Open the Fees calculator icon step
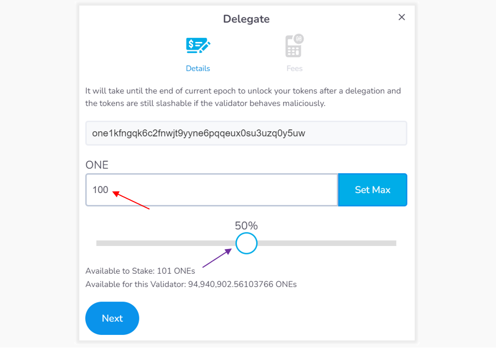Screen dimensions: 496x348 coord(294,46)
